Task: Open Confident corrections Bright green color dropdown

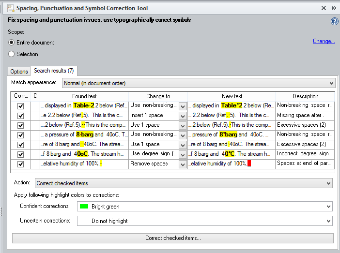Action: point(204,207)
